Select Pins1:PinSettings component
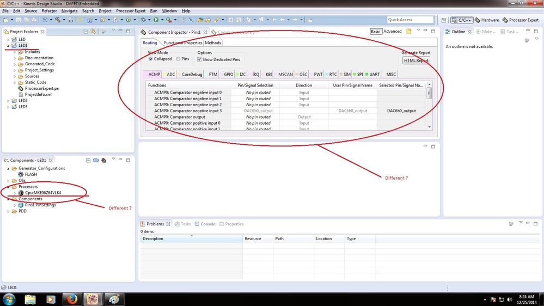Viewport: 544px width, 306px height. [x=37, y=205]
